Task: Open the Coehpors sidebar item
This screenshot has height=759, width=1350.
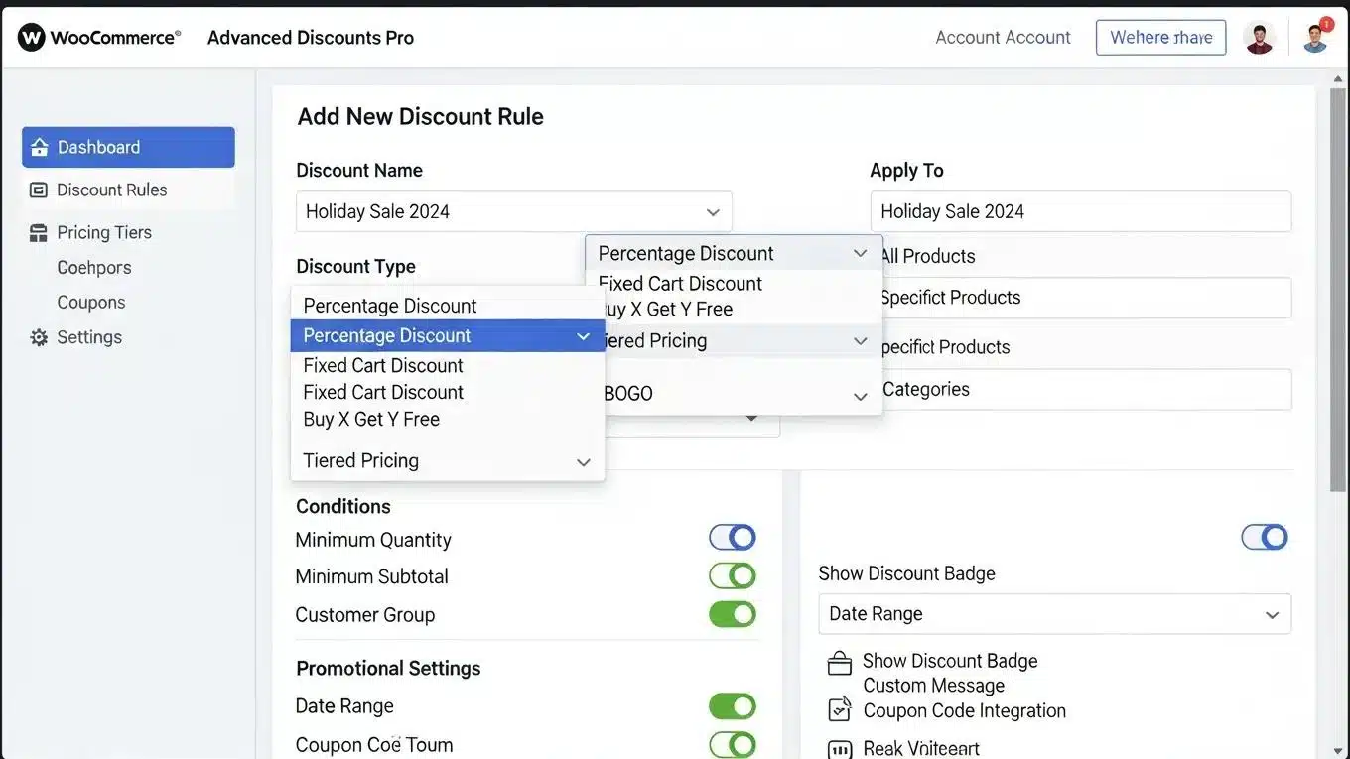Action: (x=94, y=268)
